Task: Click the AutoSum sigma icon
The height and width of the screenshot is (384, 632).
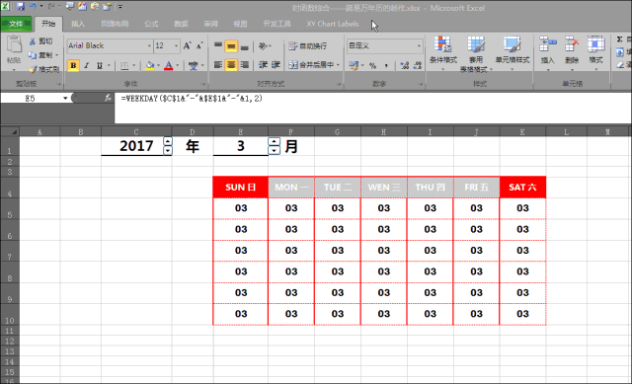Action: coord(619,39)
